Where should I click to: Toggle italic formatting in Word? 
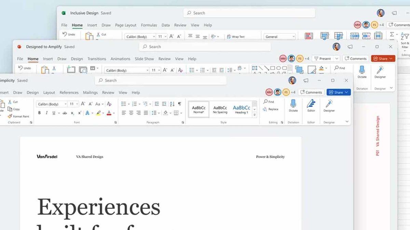click(47, 112)
